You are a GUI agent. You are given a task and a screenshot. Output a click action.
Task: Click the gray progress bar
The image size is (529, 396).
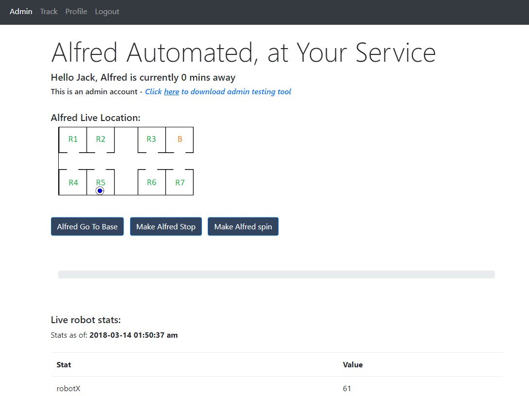[x=276, y=275]
